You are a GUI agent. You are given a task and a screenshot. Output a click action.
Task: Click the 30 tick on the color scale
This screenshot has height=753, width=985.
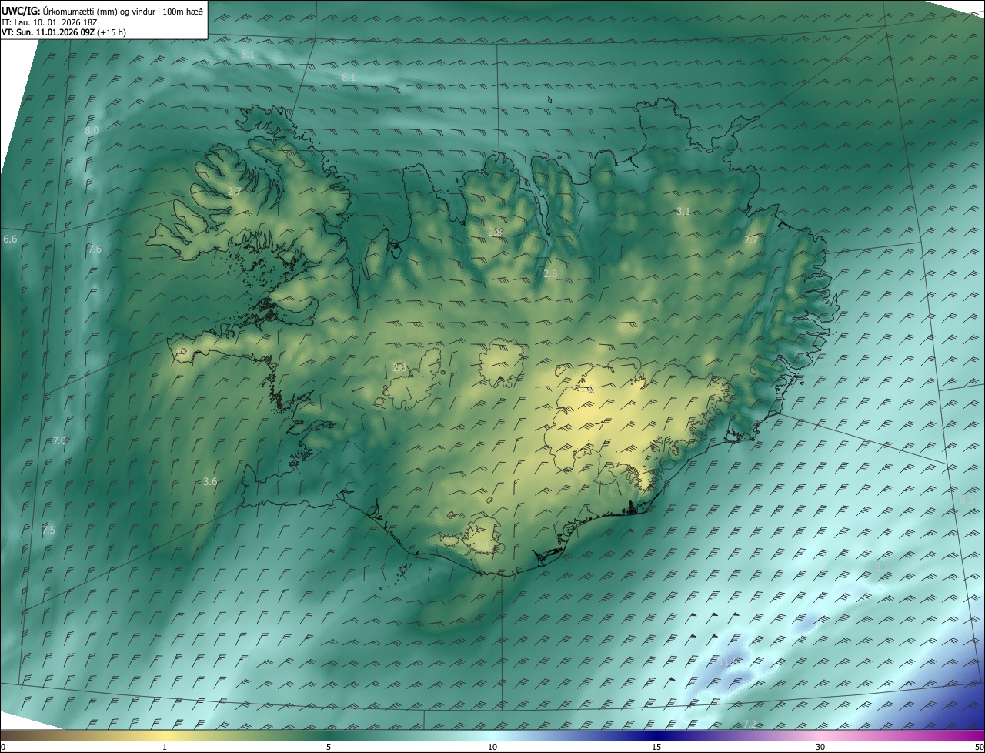coord(820,747)
